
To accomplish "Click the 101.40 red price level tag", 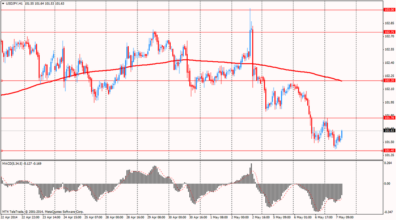I will tap(389, 151).
